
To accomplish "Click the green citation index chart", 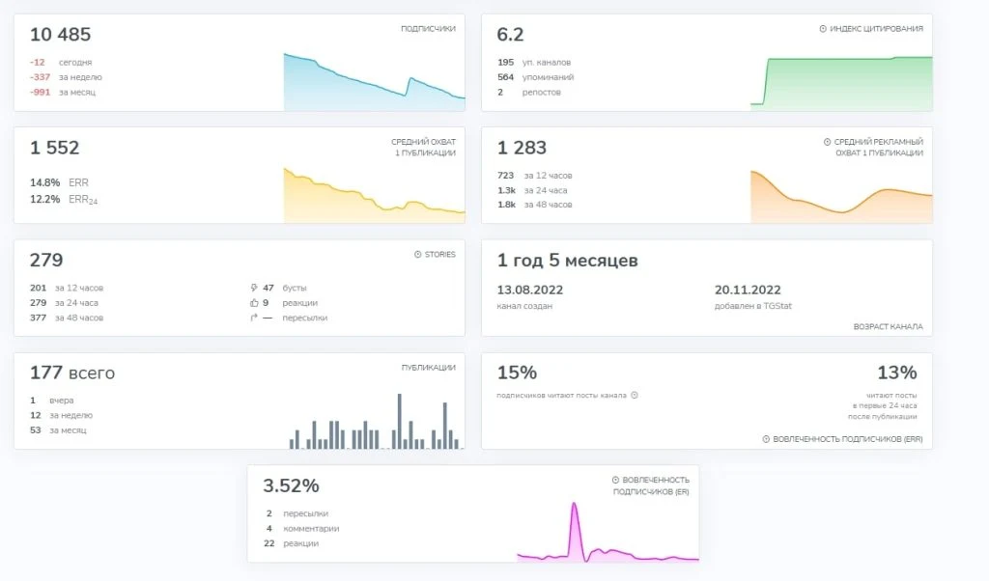I will point(841,83).
